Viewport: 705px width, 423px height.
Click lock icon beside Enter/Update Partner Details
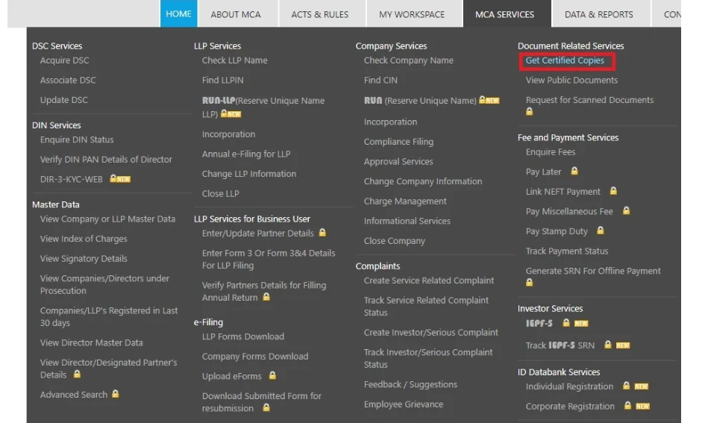coord(322,233)
